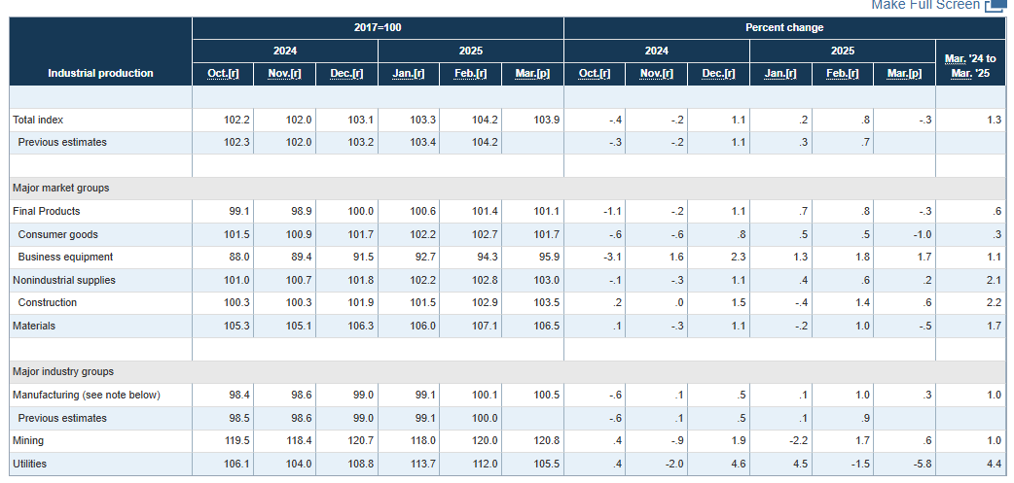Click the Mar. '24 to Mar. '25 header
1014x483 pixels.
969,66
